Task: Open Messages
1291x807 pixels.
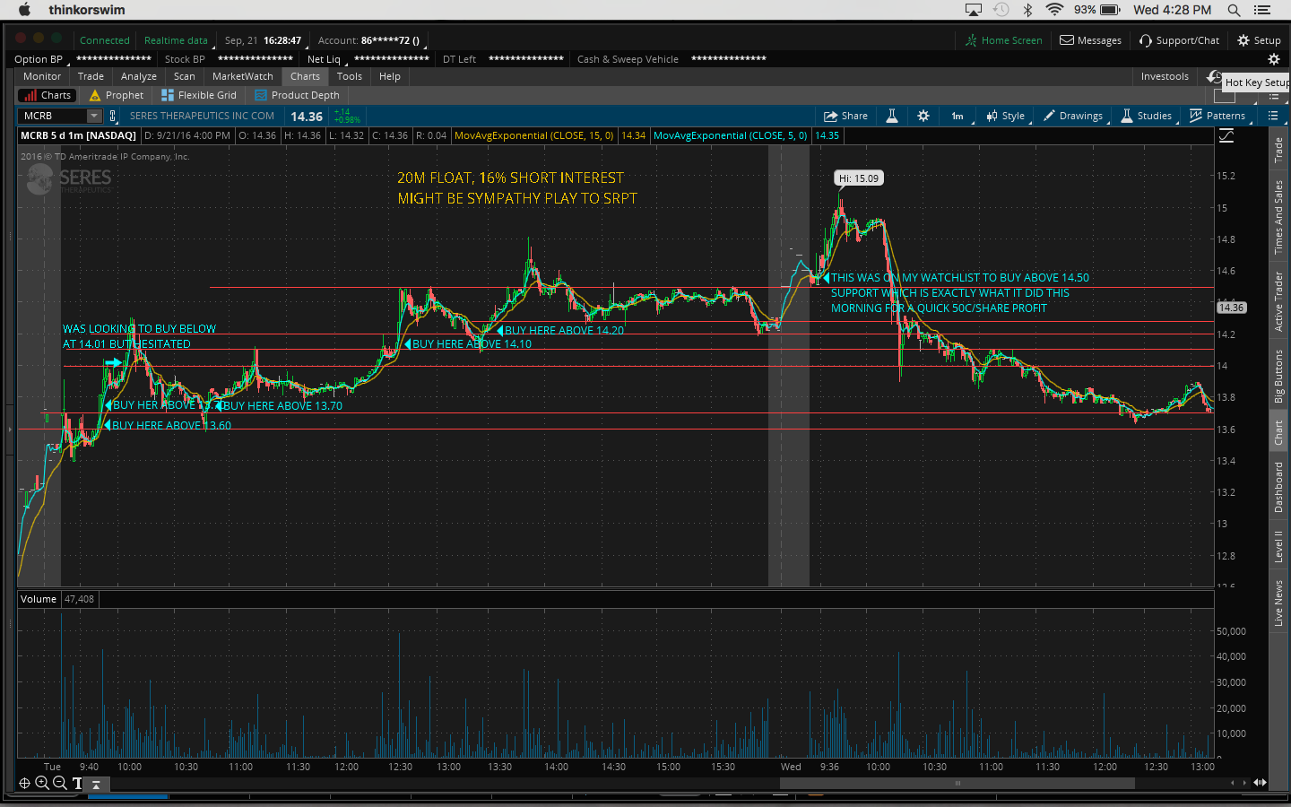Action: coord(1091,40)
